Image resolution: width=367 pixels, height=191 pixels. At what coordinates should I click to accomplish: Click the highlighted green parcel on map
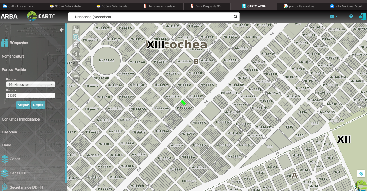coord(183,102)
